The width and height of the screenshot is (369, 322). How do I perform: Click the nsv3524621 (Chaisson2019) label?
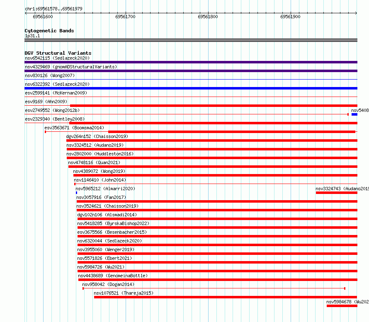(x=107, y=206)
